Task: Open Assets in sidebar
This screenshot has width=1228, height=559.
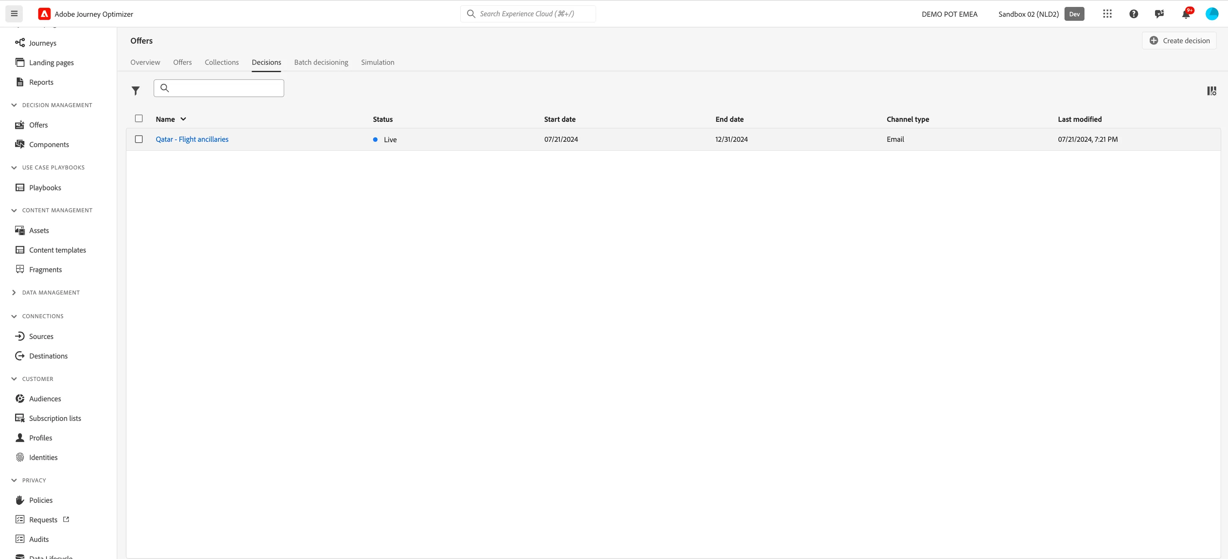Action: tap(39, 231)
